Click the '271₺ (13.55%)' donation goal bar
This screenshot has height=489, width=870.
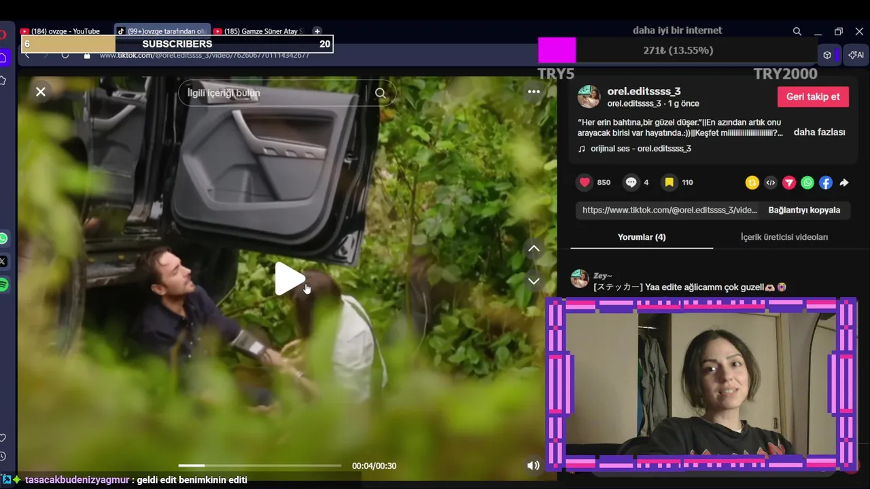pos(678,50)
